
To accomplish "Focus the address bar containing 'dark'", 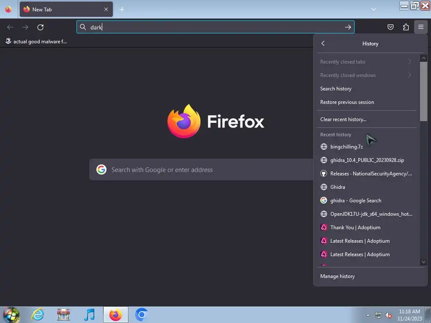I will coord(215,27).
